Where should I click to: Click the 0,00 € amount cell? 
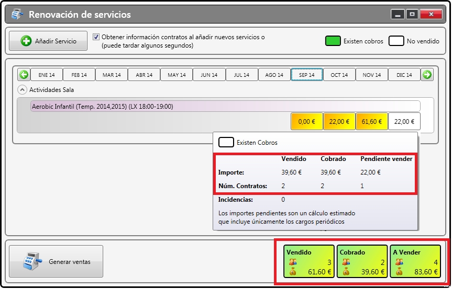coord(307,122)
